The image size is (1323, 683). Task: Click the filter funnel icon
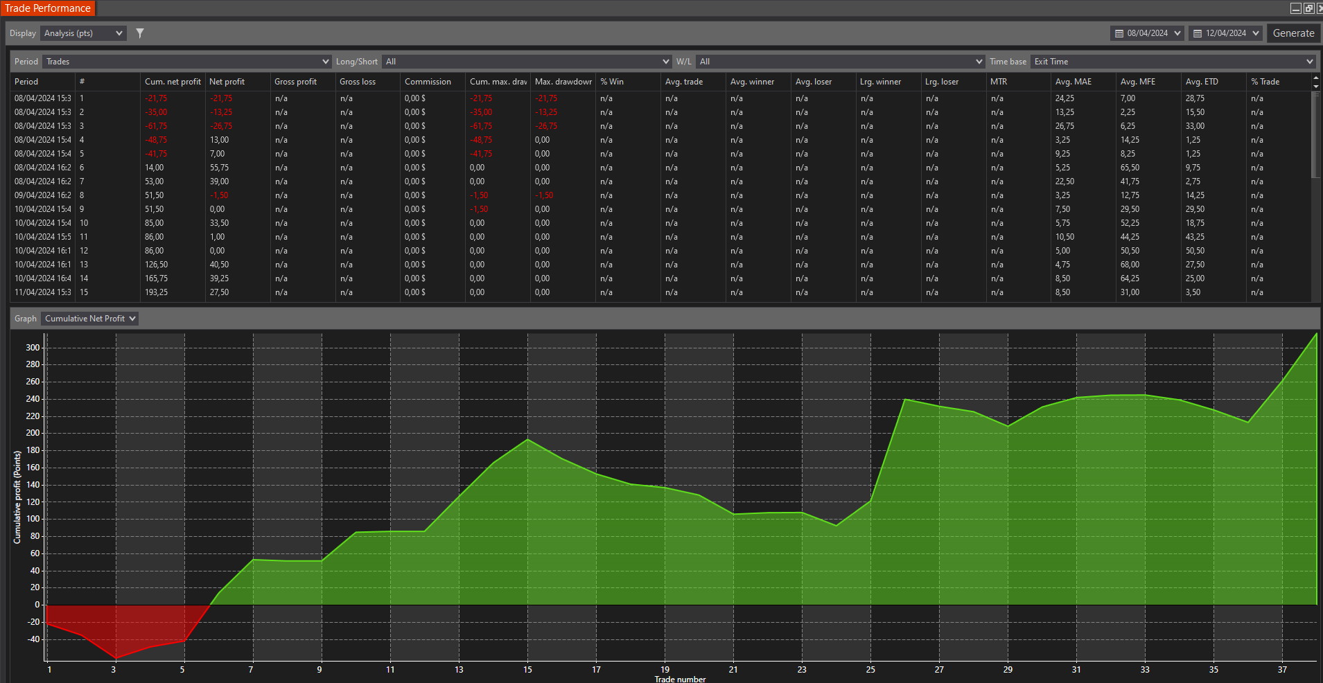click(x=140, y=33)
